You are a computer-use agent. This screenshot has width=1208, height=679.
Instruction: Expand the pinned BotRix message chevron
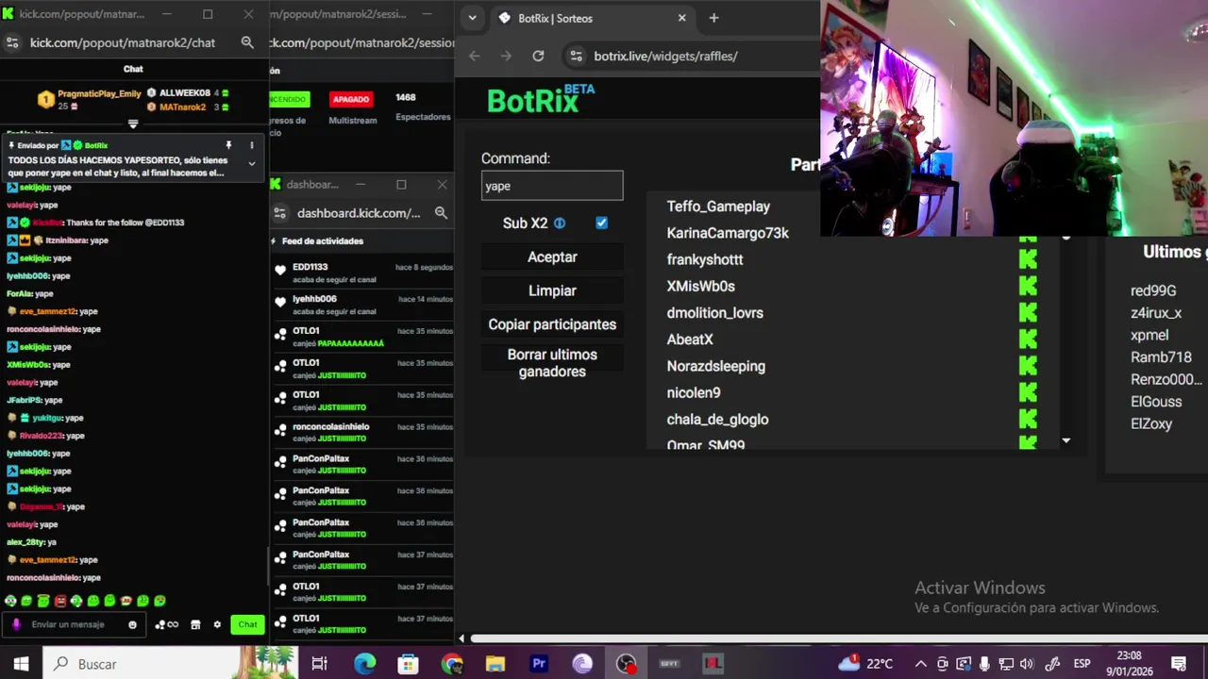point(251,163)
